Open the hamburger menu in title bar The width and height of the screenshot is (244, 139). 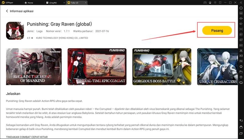215,2
